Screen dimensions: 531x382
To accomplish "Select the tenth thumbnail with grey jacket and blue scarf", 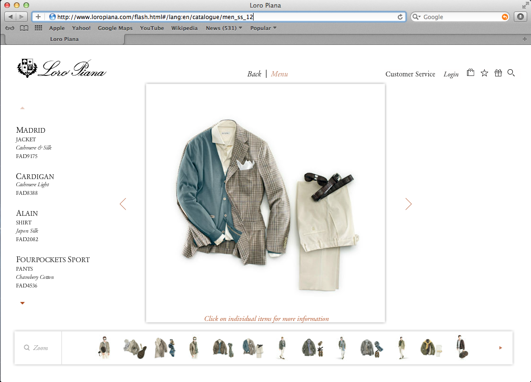I will click(x=372, y=348).
